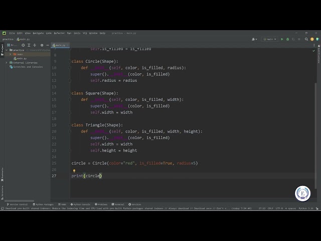
Task: Toggle the Notifications side tab
Action: (x=319, y=54)
